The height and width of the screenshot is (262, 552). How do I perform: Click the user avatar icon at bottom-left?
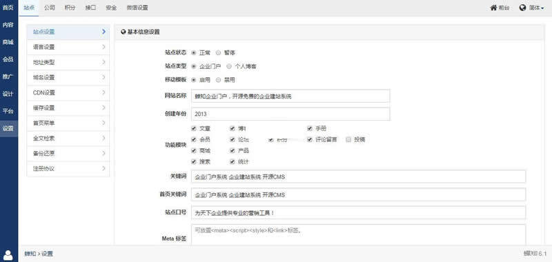8,255
